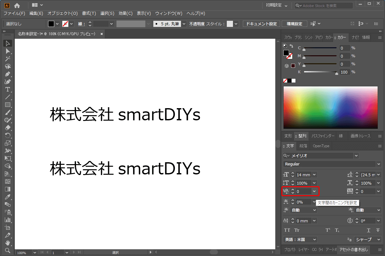Click the ドキュメント設定 button
This screenshot has width=385, height=256.
click(x=261, y=24)
